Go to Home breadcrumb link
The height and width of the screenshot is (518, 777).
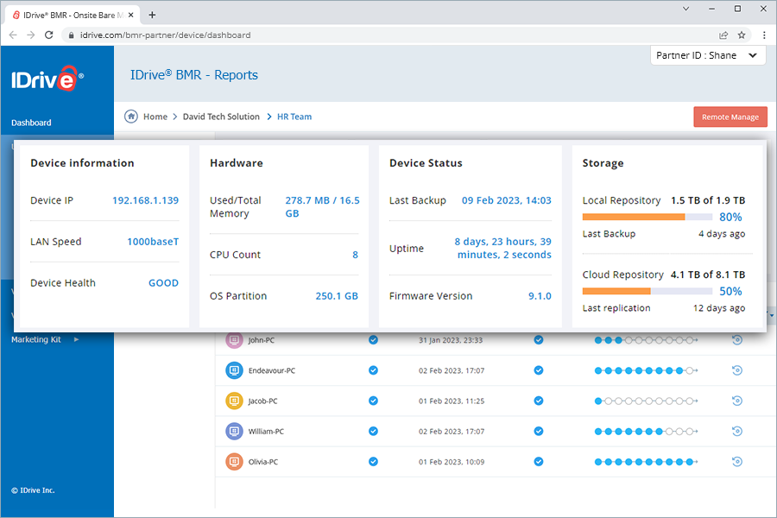point(155,117)
